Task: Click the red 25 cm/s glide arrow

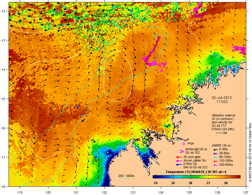Action: click(179, 157)
